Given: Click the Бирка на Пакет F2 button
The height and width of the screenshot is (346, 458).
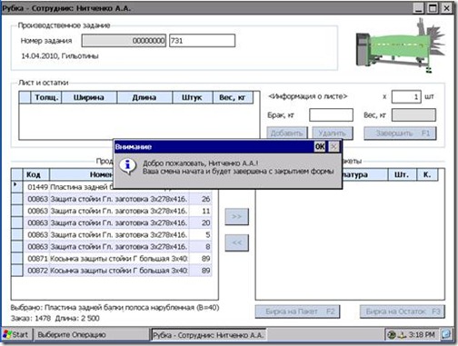Looking at the screenshot, I should [x=297, y=311].
